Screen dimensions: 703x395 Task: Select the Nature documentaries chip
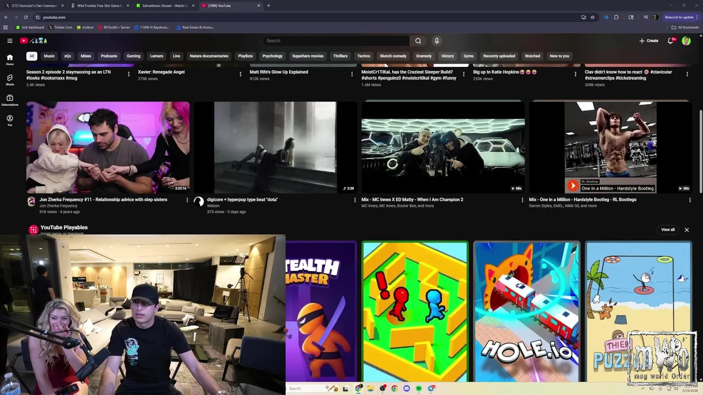coord(209,56)
